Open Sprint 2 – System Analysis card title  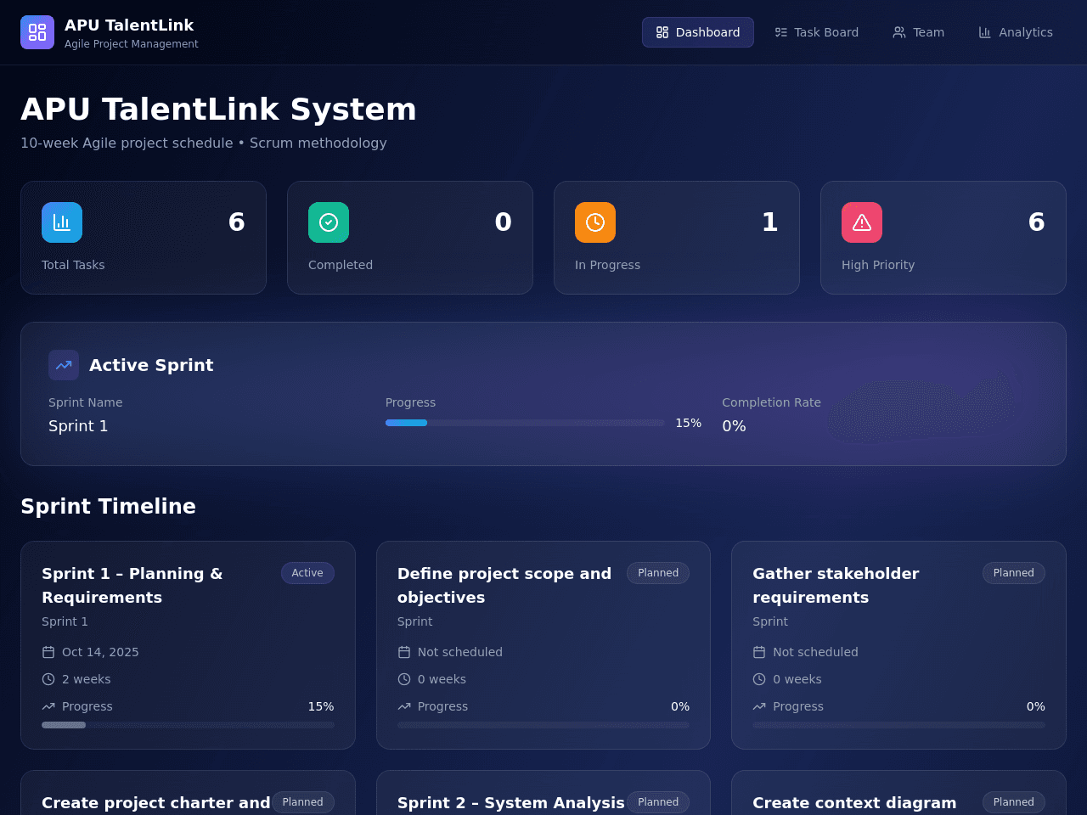pos(510,803)
